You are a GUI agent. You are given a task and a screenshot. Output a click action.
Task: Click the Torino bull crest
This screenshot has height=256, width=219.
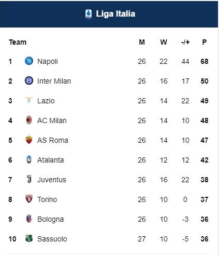pyautogui.click(x=29, y=199)
